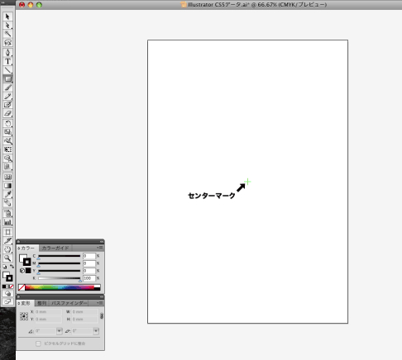
Task: Click the K value input field
Action: 89,278
